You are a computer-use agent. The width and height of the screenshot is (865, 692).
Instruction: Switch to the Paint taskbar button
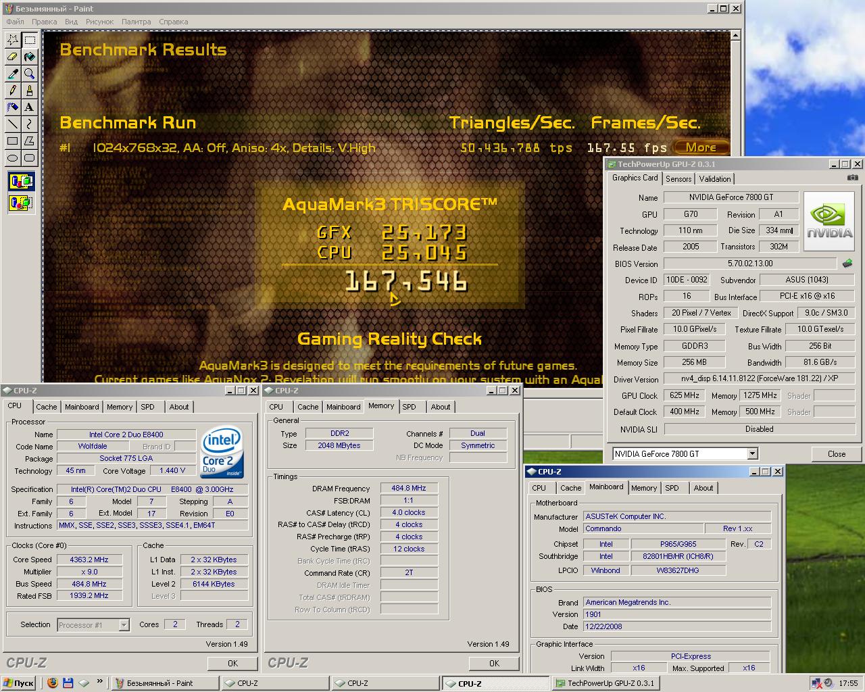(165, 683)
